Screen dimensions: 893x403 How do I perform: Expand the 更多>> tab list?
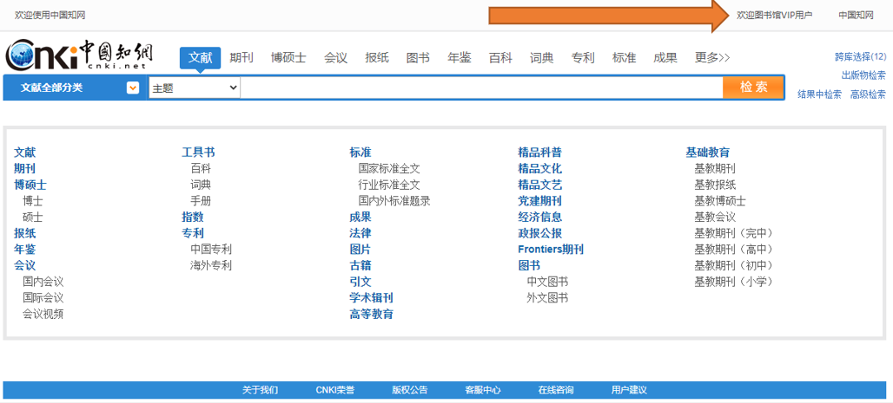point(712,57)
